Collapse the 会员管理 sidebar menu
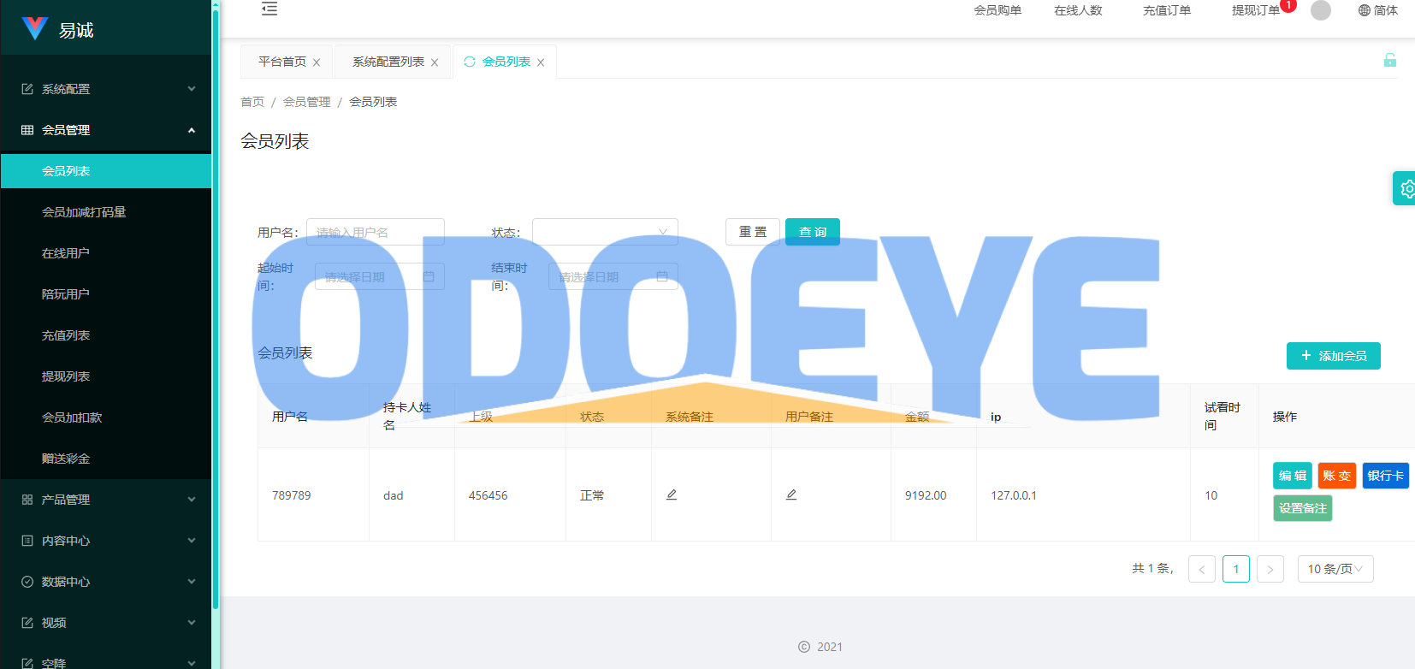The height and width of the screenshot is (669, 1415). tap(106, 130)
